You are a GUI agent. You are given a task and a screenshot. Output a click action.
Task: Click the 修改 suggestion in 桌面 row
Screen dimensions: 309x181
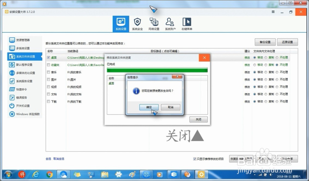click(247, 58)
